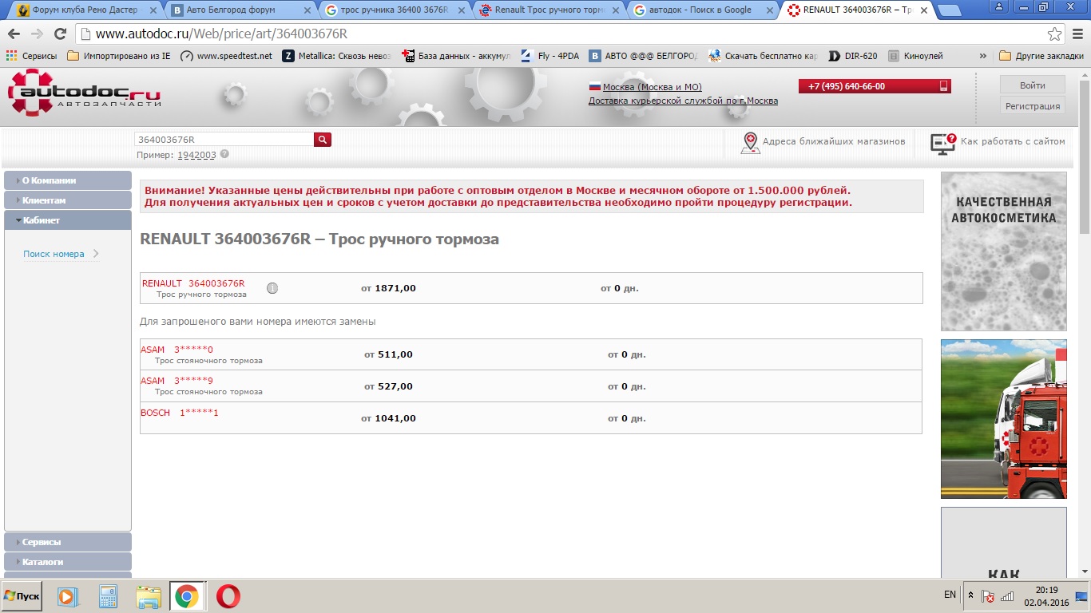Click the EN language indicator in tray
The width and height of the screenshot is (1091, 613).
point(950,595)
